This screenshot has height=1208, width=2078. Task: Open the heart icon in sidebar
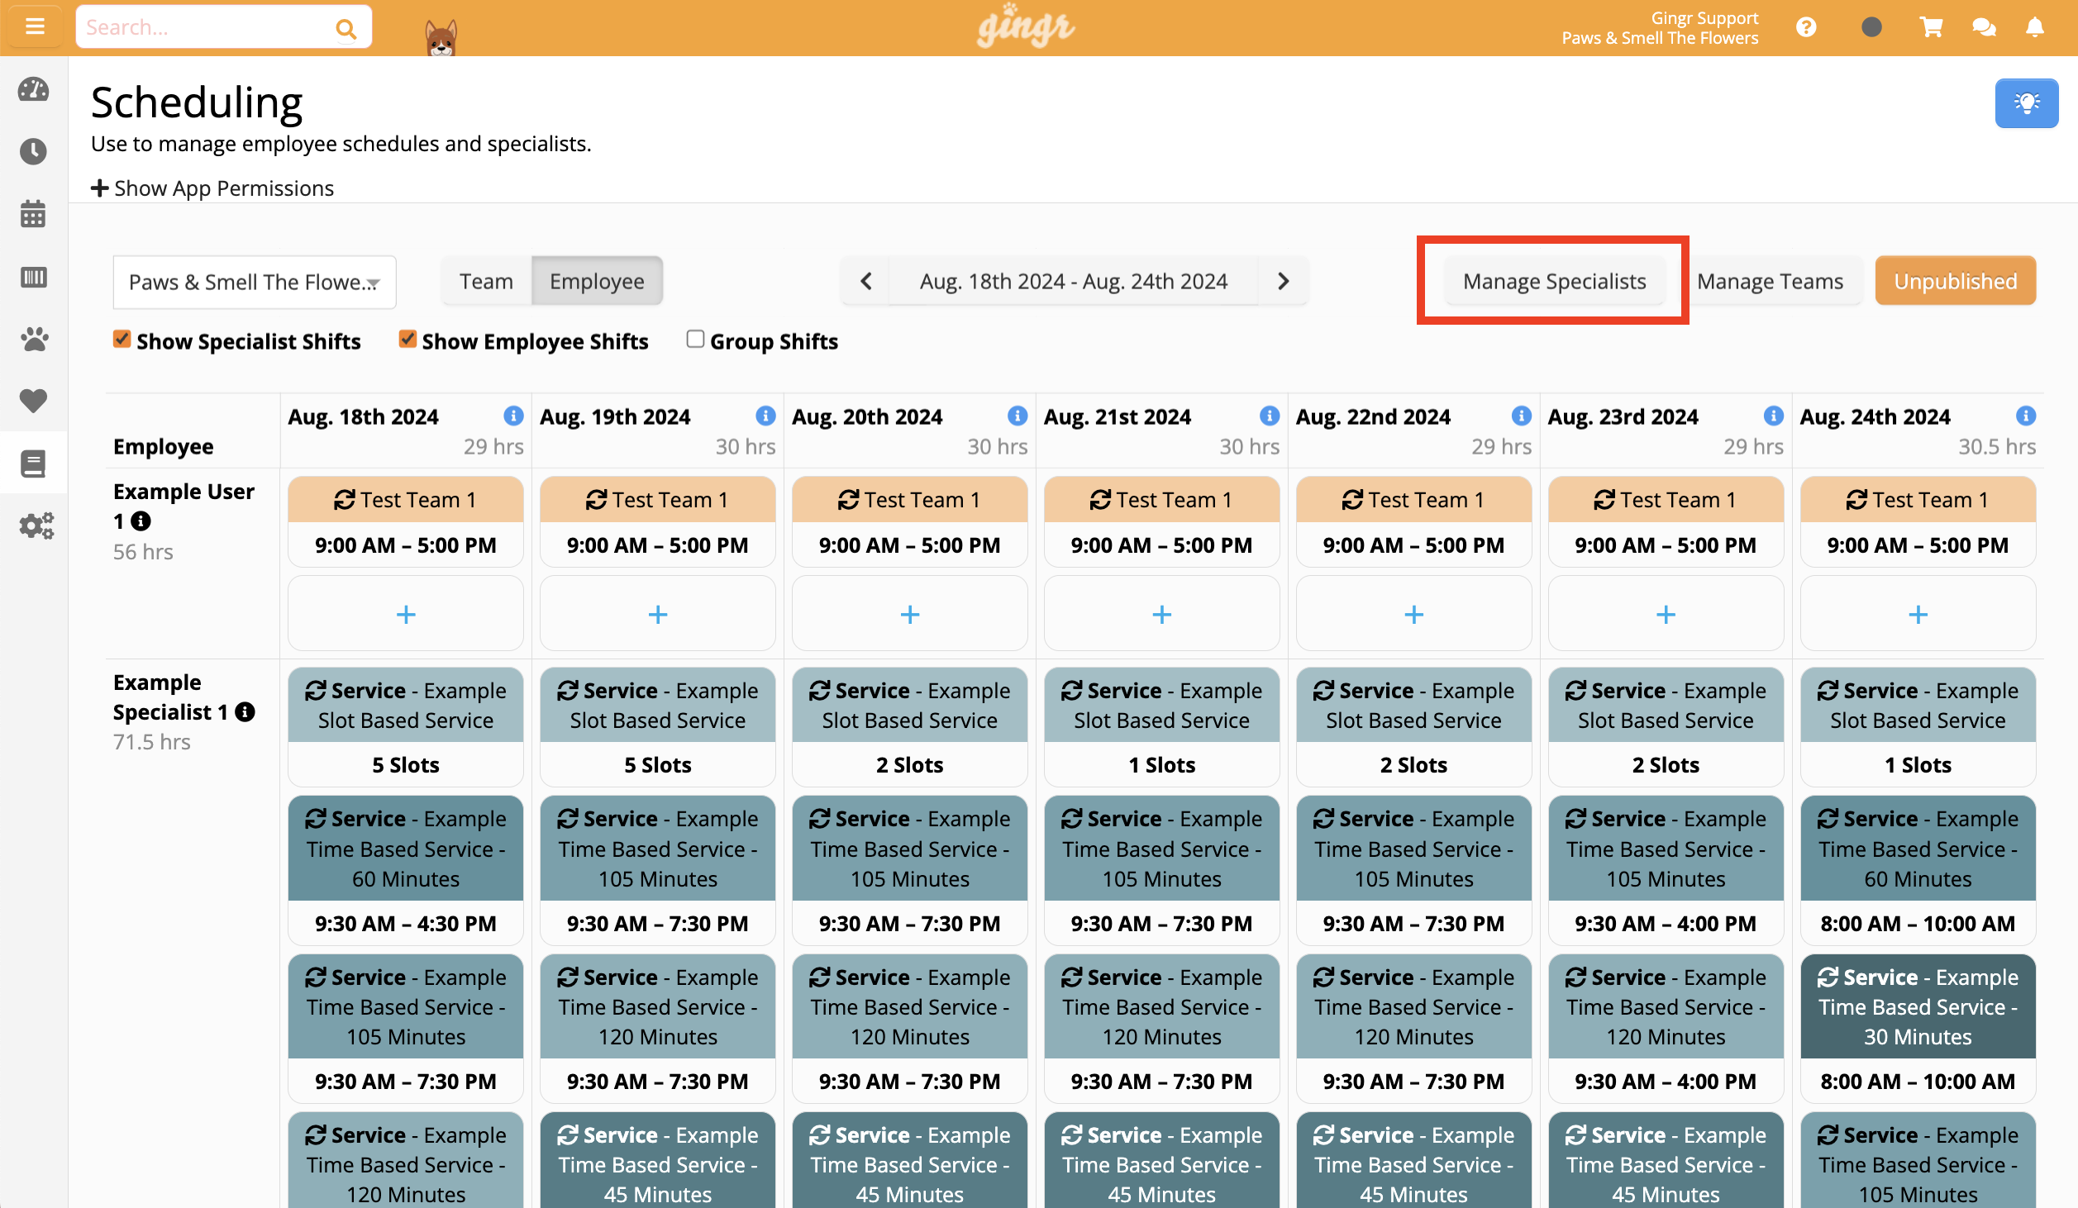pyautogui.click(x=33, y=401)
